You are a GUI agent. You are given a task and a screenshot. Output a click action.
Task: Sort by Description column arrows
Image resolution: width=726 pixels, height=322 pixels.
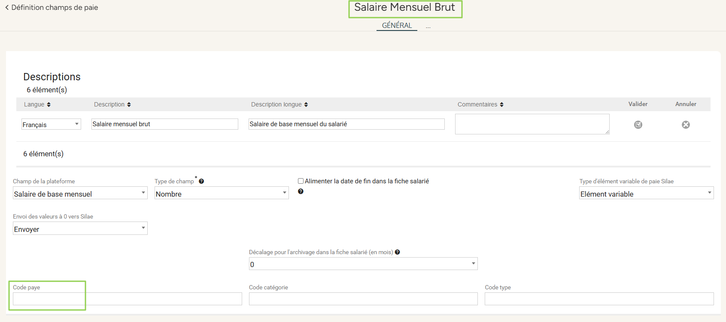coord(129,104)
